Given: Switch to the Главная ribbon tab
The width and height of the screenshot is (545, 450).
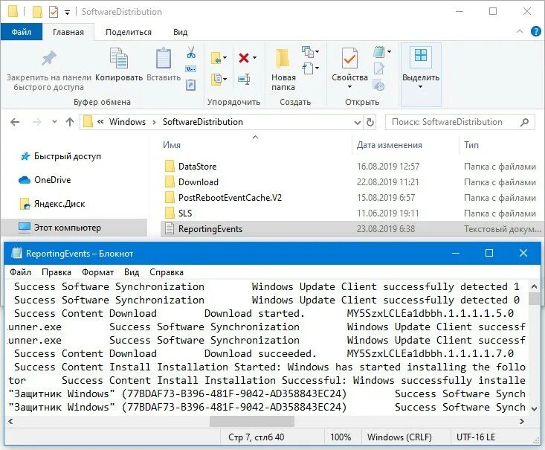Looking at the screenshot, I should [x=68, y=32].
